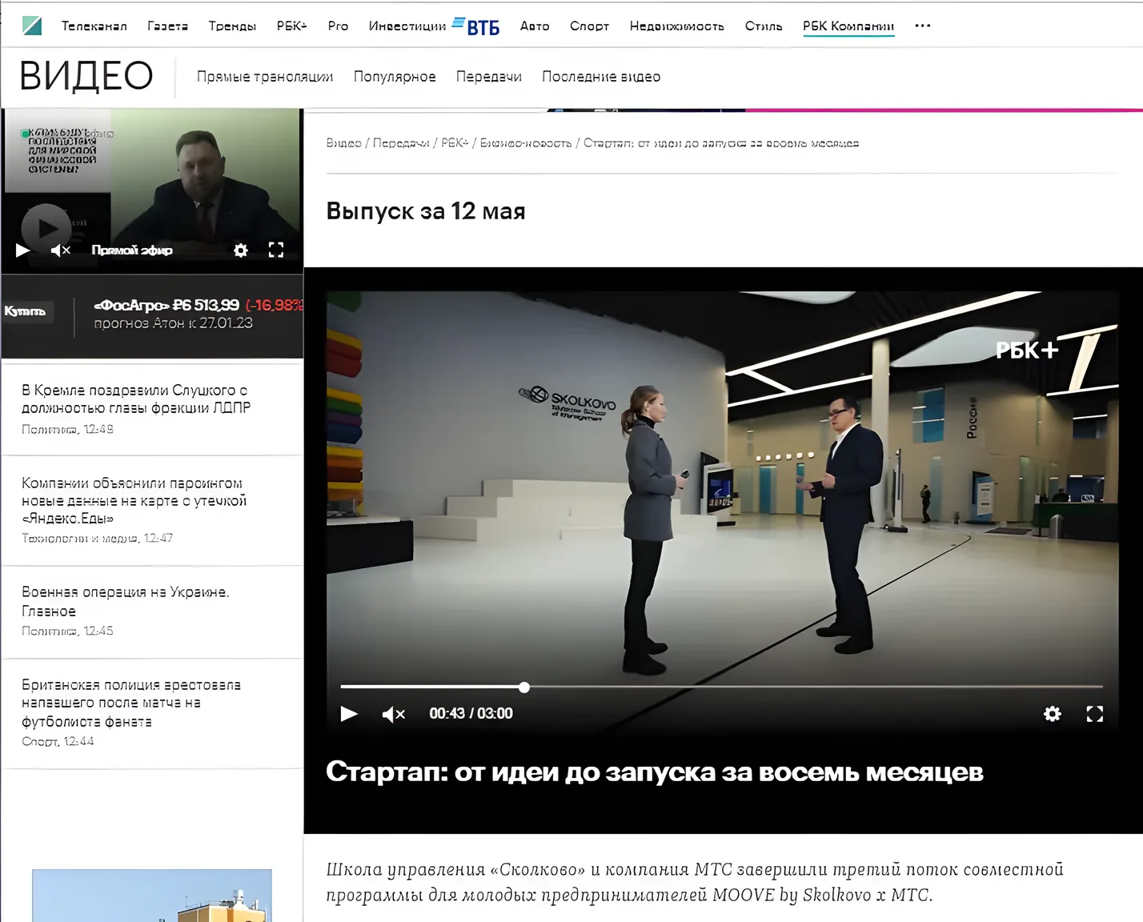Open the Спорт section

589,26
